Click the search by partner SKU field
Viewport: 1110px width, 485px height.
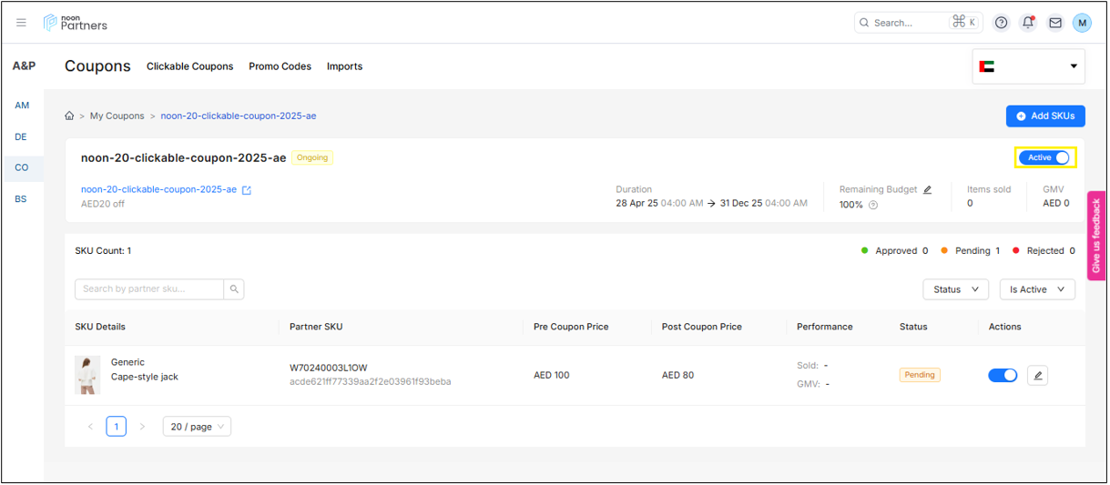point(149,289)
